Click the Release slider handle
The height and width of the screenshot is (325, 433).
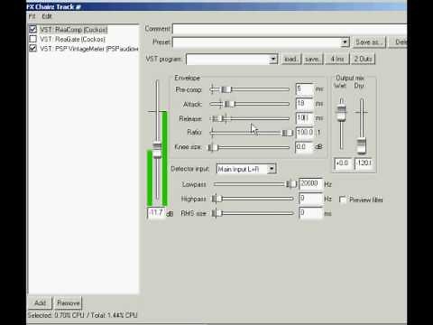218,119
